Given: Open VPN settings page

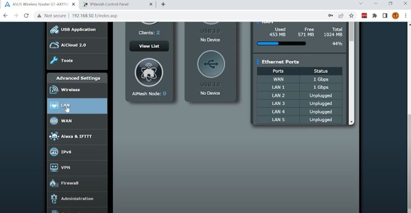Looking at the screenshot, I should pyautogui.click(x=77, y=168).
